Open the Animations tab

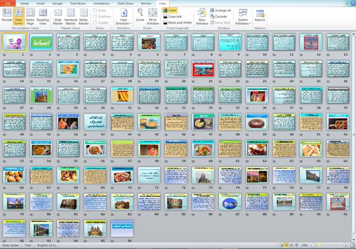click(101, 4)
